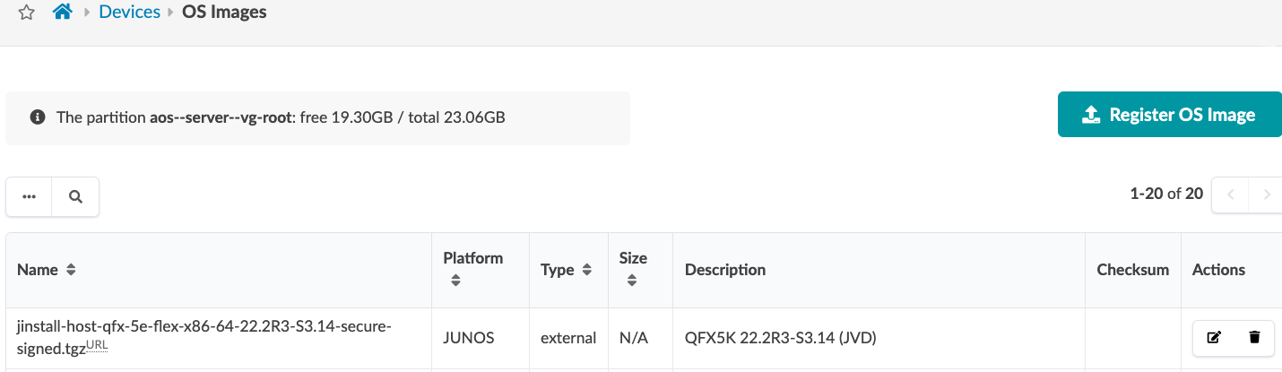Open the Devices breadcrumb link
Viewport: 1282px width, 372px height.
[130, 13]
